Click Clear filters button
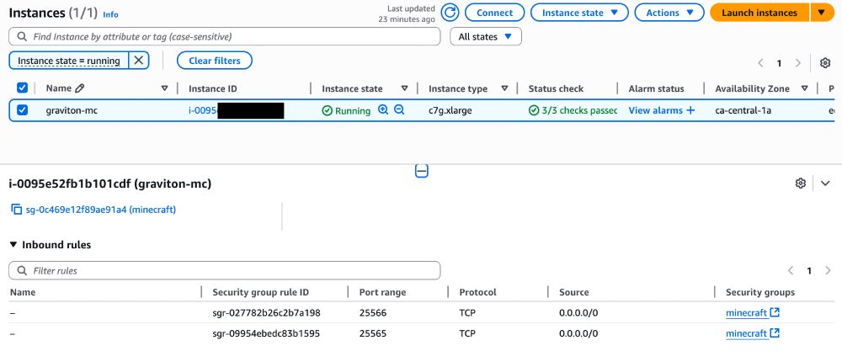The image size is (842, 351). pyautogui.click(x=214, y=61)
